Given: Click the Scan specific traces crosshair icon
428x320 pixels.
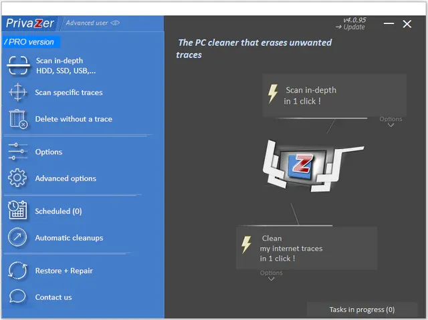Looking at the screenshot, I should pyautogui.click(x=18, y=92).
